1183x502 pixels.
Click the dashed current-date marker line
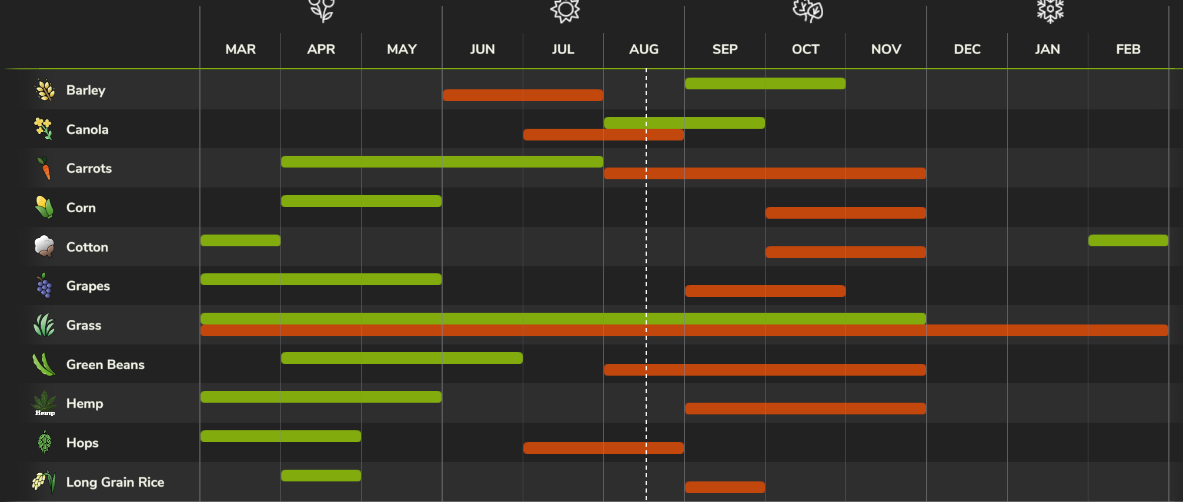tap(646, 265)
